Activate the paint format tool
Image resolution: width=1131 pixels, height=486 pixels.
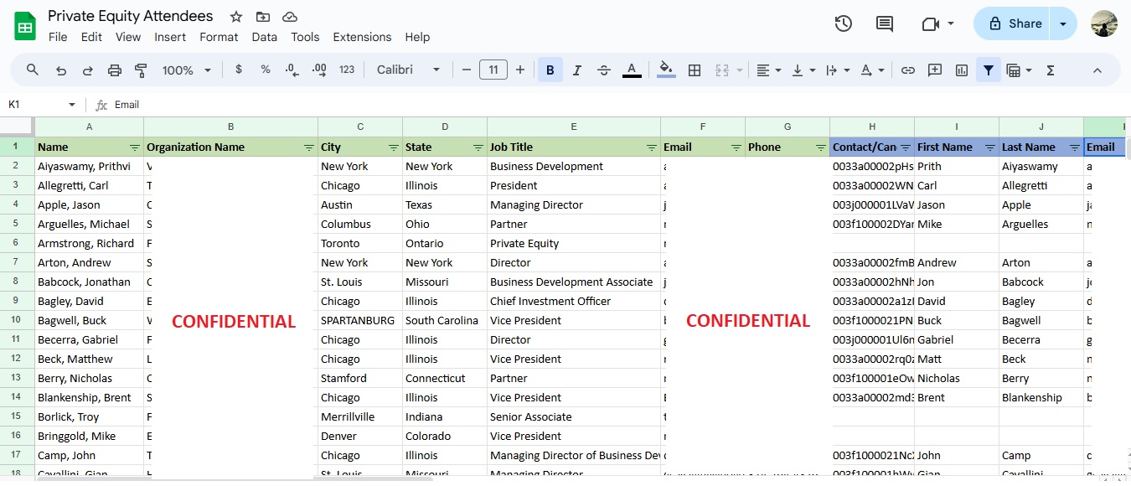coord(141,70)
